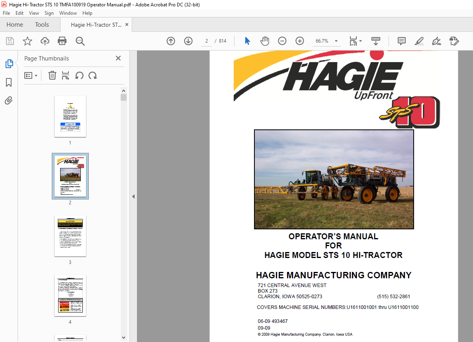Image resolution: width=473 pixels, height=342 pixels.
Task: Click the '(515) 532-2861' phone number
Action: (x=393, y=297)
